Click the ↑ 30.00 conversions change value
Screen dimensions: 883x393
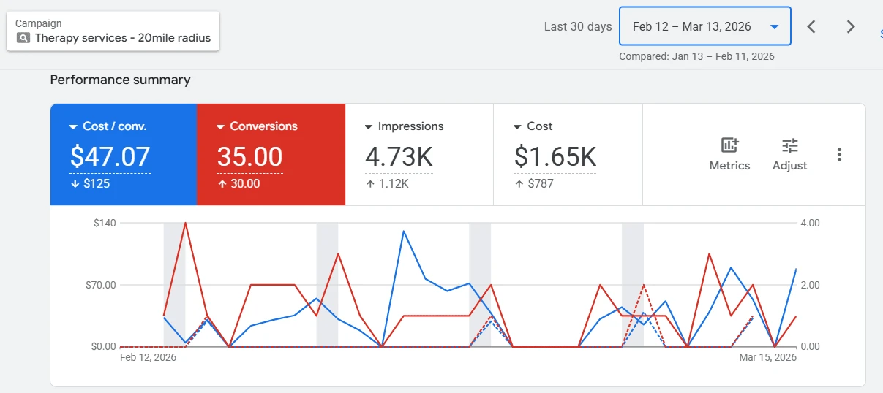point(238,183)
